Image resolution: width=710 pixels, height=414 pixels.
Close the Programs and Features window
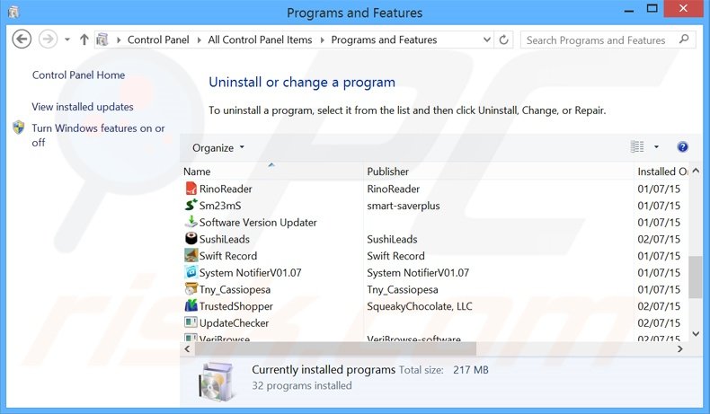683,9
